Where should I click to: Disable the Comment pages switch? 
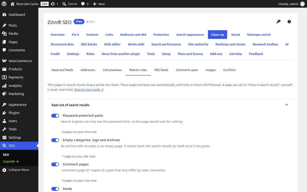[x=55, y=164]
